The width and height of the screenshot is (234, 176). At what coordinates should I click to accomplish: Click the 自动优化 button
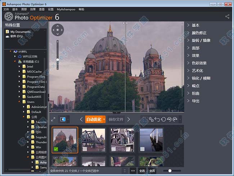tap(94, 119)
